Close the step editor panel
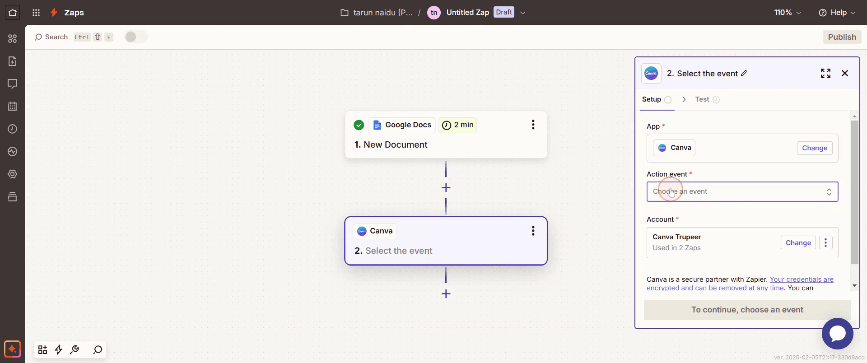The width and height of the screenshot is (867, 363). (x=845, y=73)
